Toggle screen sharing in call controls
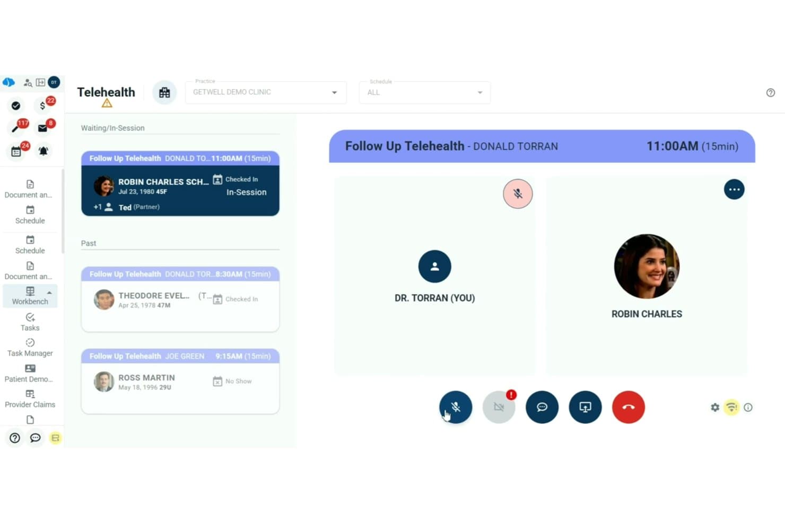 585,407
